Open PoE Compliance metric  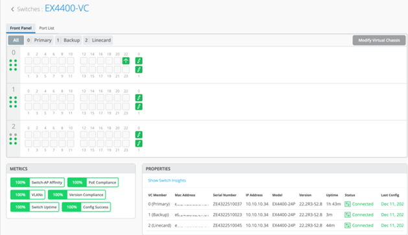pyautogui.click(x=93, y=182)
